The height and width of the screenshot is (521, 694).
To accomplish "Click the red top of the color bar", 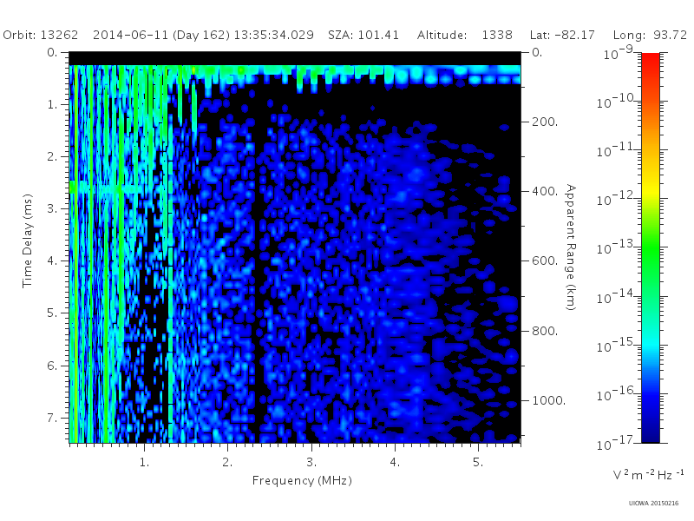I will coord(651,60).
